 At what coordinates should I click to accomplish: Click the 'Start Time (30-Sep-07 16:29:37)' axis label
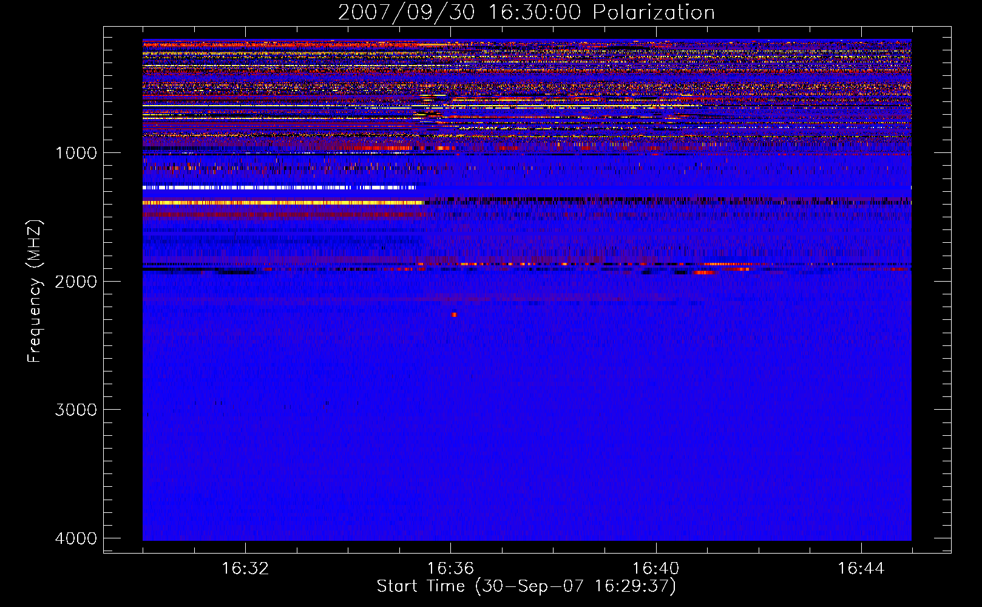[526, 586]
